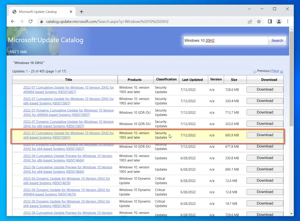Download the 330.4 MB x86 cumulative update
The image size is (300, 221).
(x=265, y=101)
